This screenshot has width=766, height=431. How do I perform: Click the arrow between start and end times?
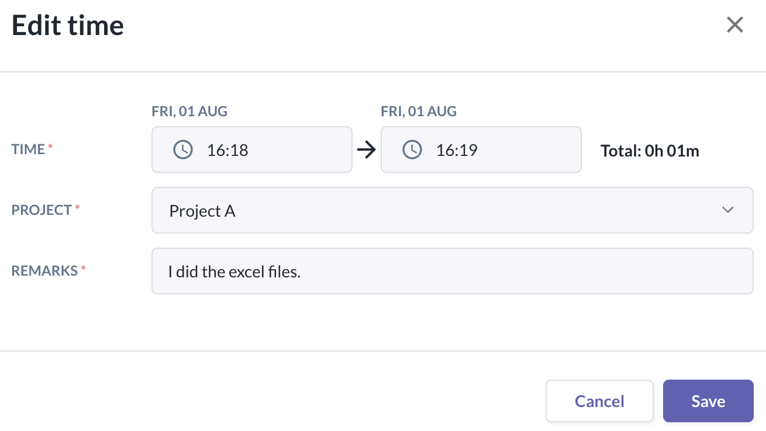367,151
